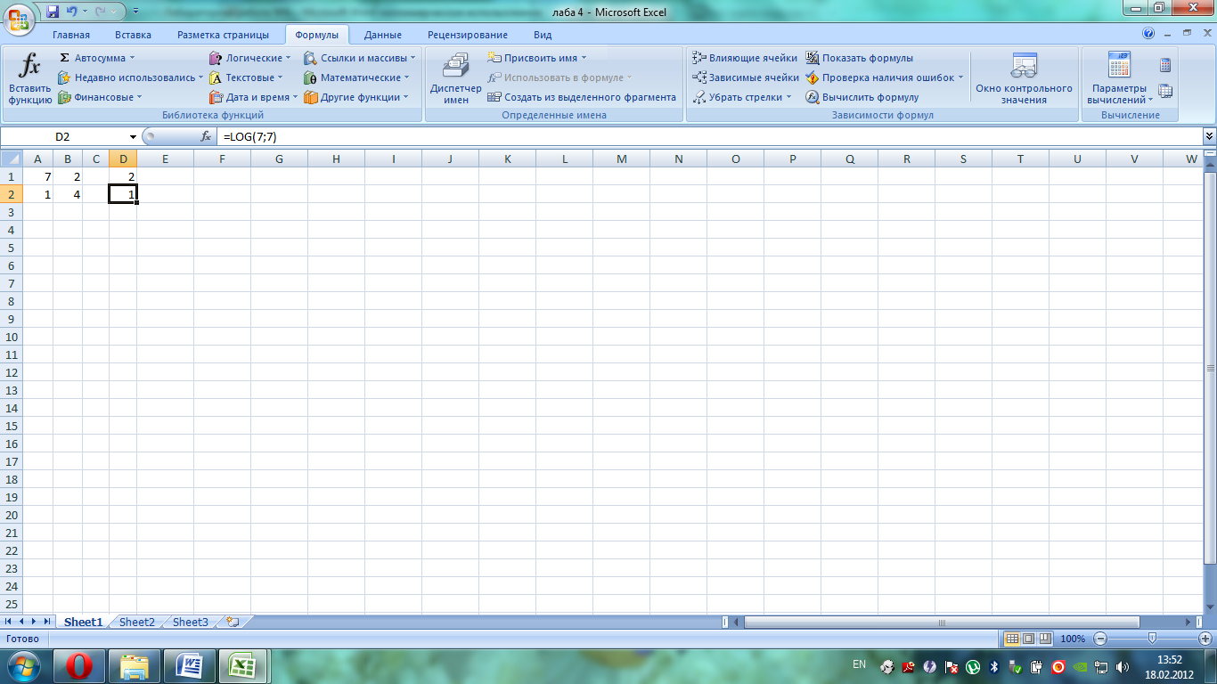The image size is (1217, 684).
Task: Customize Quick Access Toolbar dropdown
Action: [x=135, y=12]
